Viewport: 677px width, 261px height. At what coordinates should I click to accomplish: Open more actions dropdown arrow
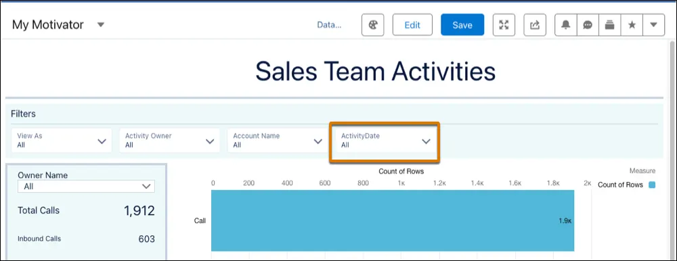point(654,25)
